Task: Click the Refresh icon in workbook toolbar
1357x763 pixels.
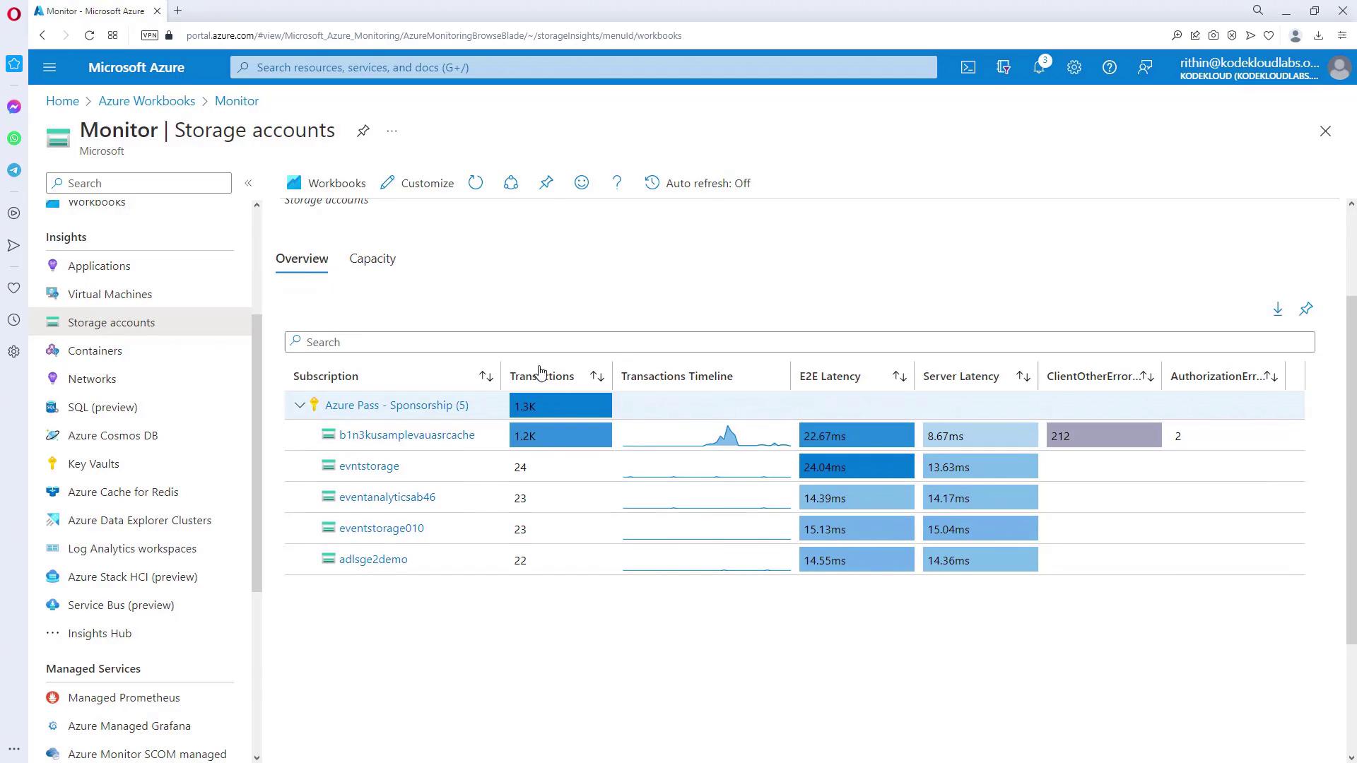Action: pyautogui.click(x=476, y=183)
